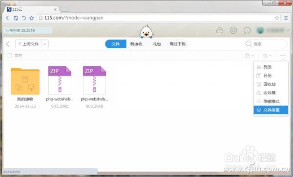This screenshot has width=293, height=177.
Task: Click the 我的接收 folder name label
Action: pyautogui.click(x=25, y=99)
